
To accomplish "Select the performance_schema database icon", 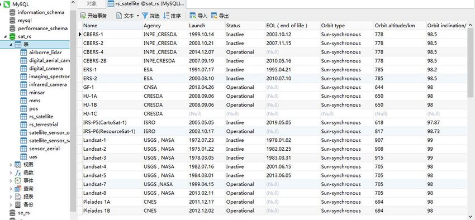I will [12, 28].
